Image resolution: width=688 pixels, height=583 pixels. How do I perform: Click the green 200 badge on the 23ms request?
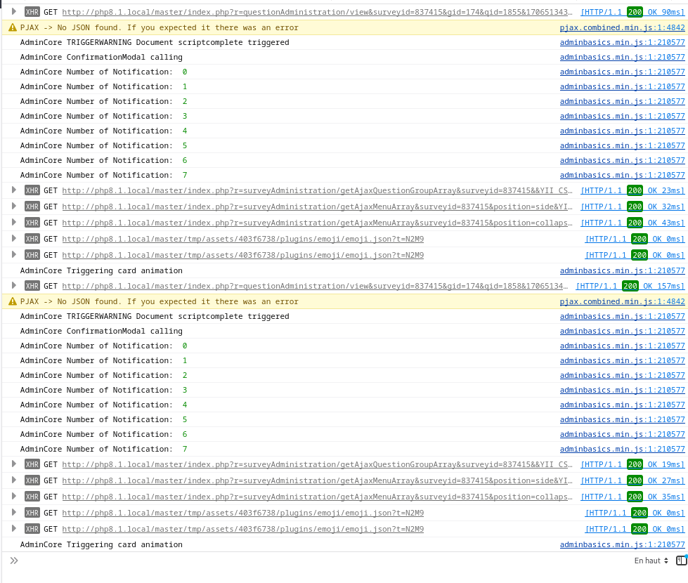[635, 190]
